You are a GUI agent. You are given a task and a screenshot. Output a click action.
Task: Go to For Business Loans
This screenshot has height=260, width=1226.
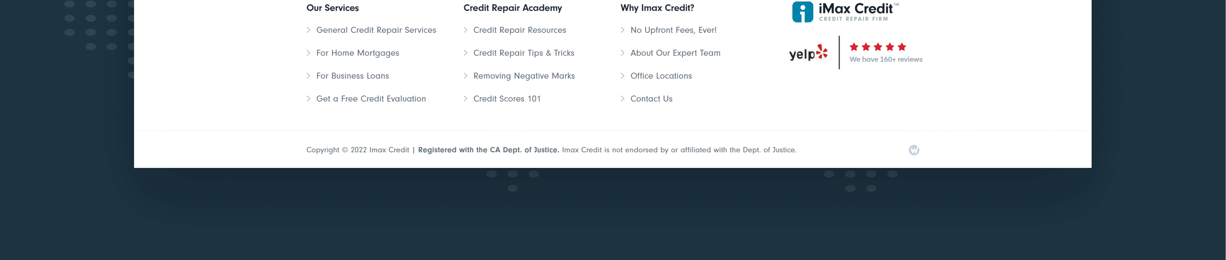(x=352, y=76)
